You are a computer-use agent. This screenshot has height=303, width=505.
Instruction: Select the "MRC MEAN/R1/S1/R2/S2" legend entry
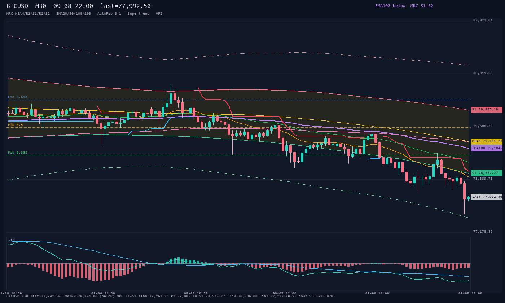(x=28, y=13)
